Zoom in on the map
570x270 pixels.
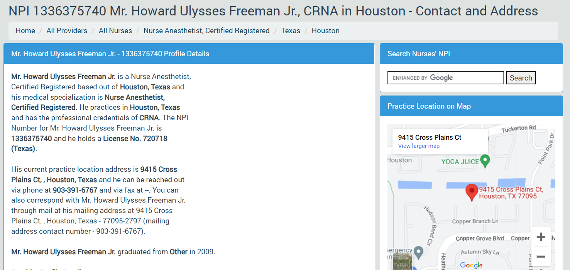[x=541, y=237]
